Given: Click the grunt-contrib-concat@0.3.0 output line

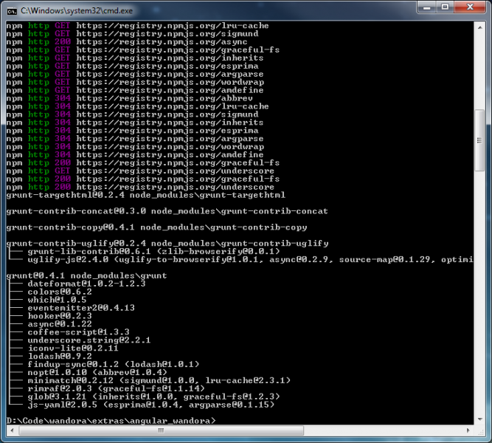Looking at the screenshot, I should click(167, 211).
